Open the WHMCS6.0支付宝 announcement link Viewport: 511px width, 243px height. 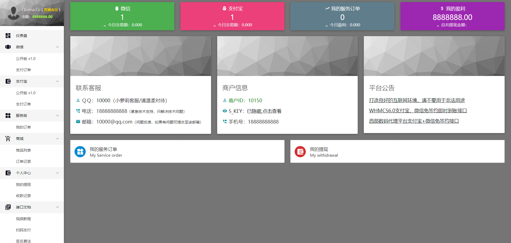pyautogui.click(x=418, y=111)
